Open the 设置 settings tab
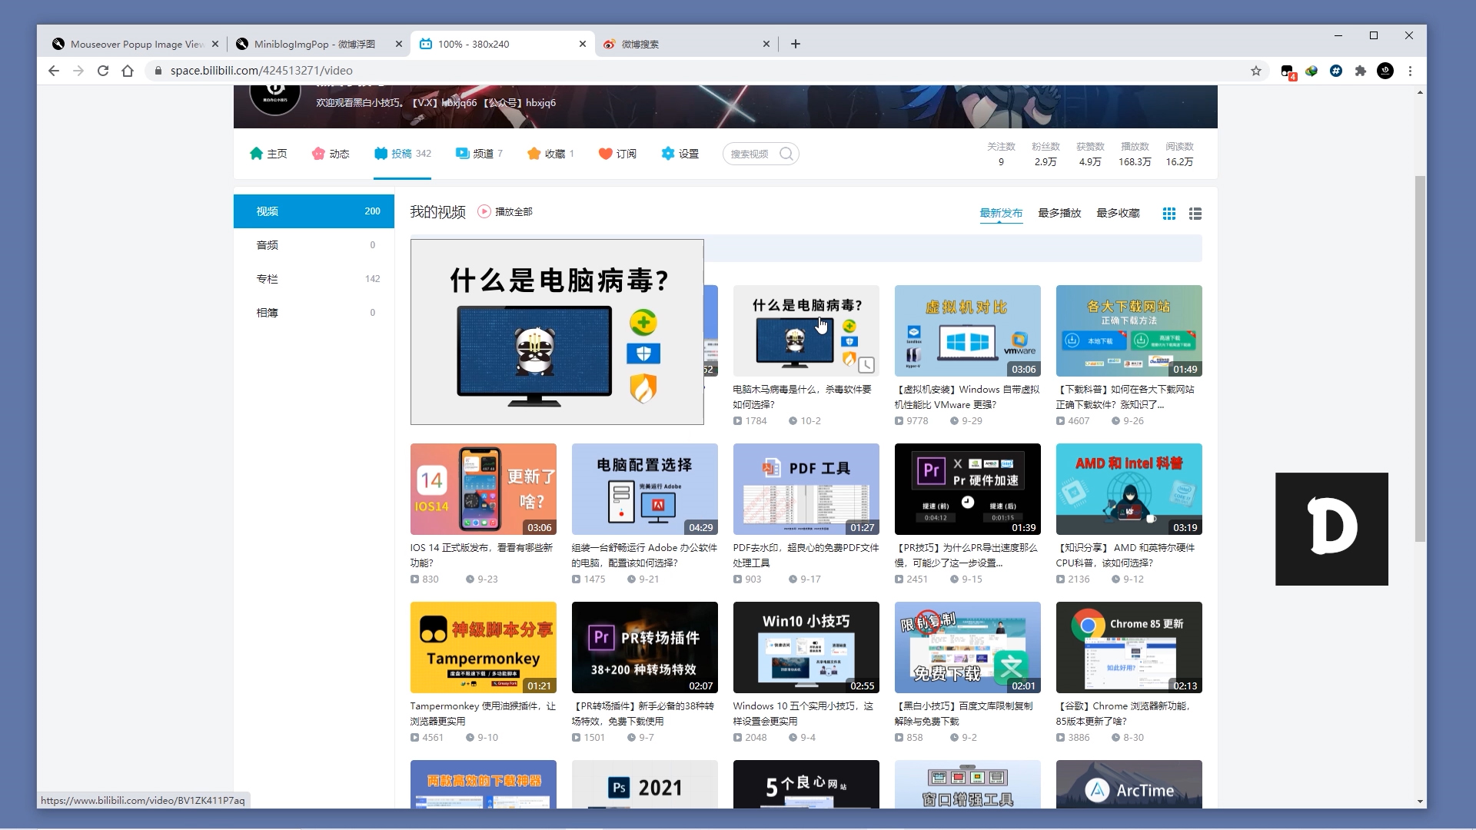 point(680,154)
